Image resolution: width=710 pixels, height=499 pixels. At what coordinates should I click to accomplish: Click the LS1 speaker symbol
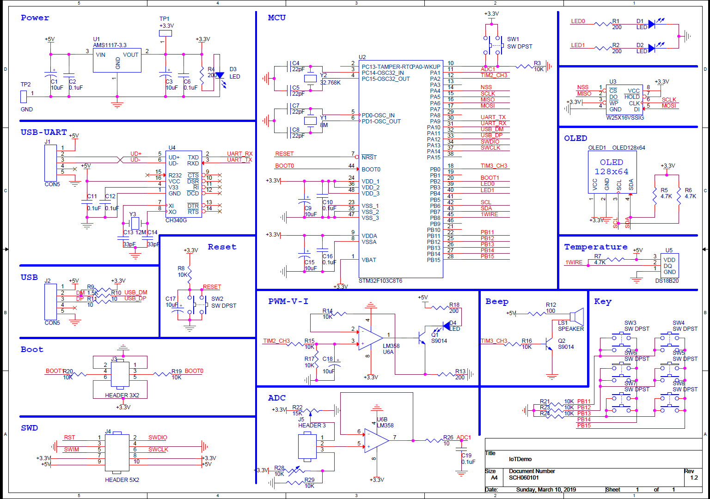576,316
